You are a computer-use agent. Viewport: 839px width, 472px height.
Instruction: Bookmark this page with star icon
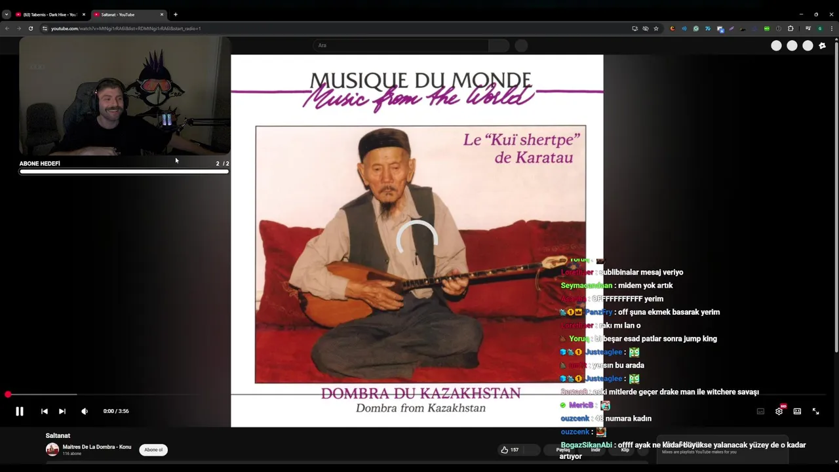(656, 28)
